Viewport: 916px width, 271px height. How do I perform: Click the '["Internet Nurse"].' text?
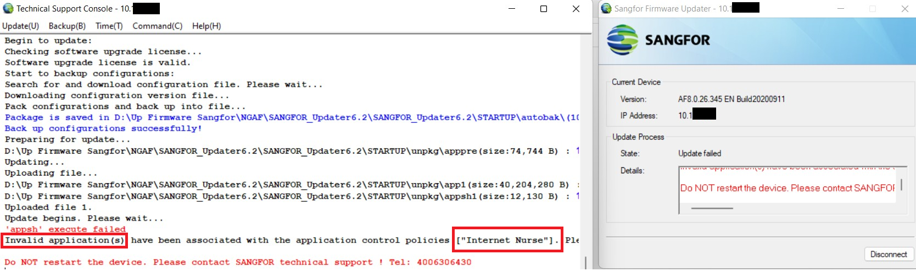pos(507,240)
